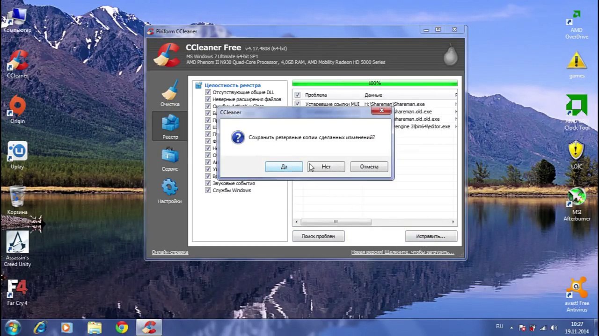Select the LOIC desktop shortcut
This screenshot has height=336, width=599.
click(577, 155)
